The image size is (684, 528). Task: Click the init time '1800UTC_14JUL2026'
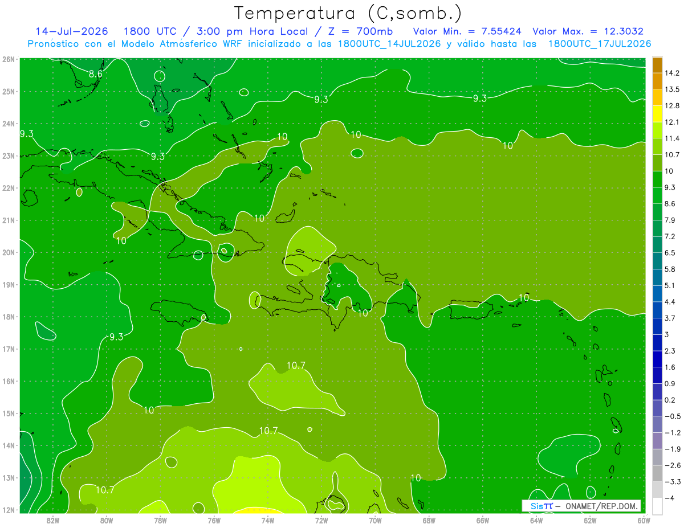pyautogui.click(x=389, y=44)
